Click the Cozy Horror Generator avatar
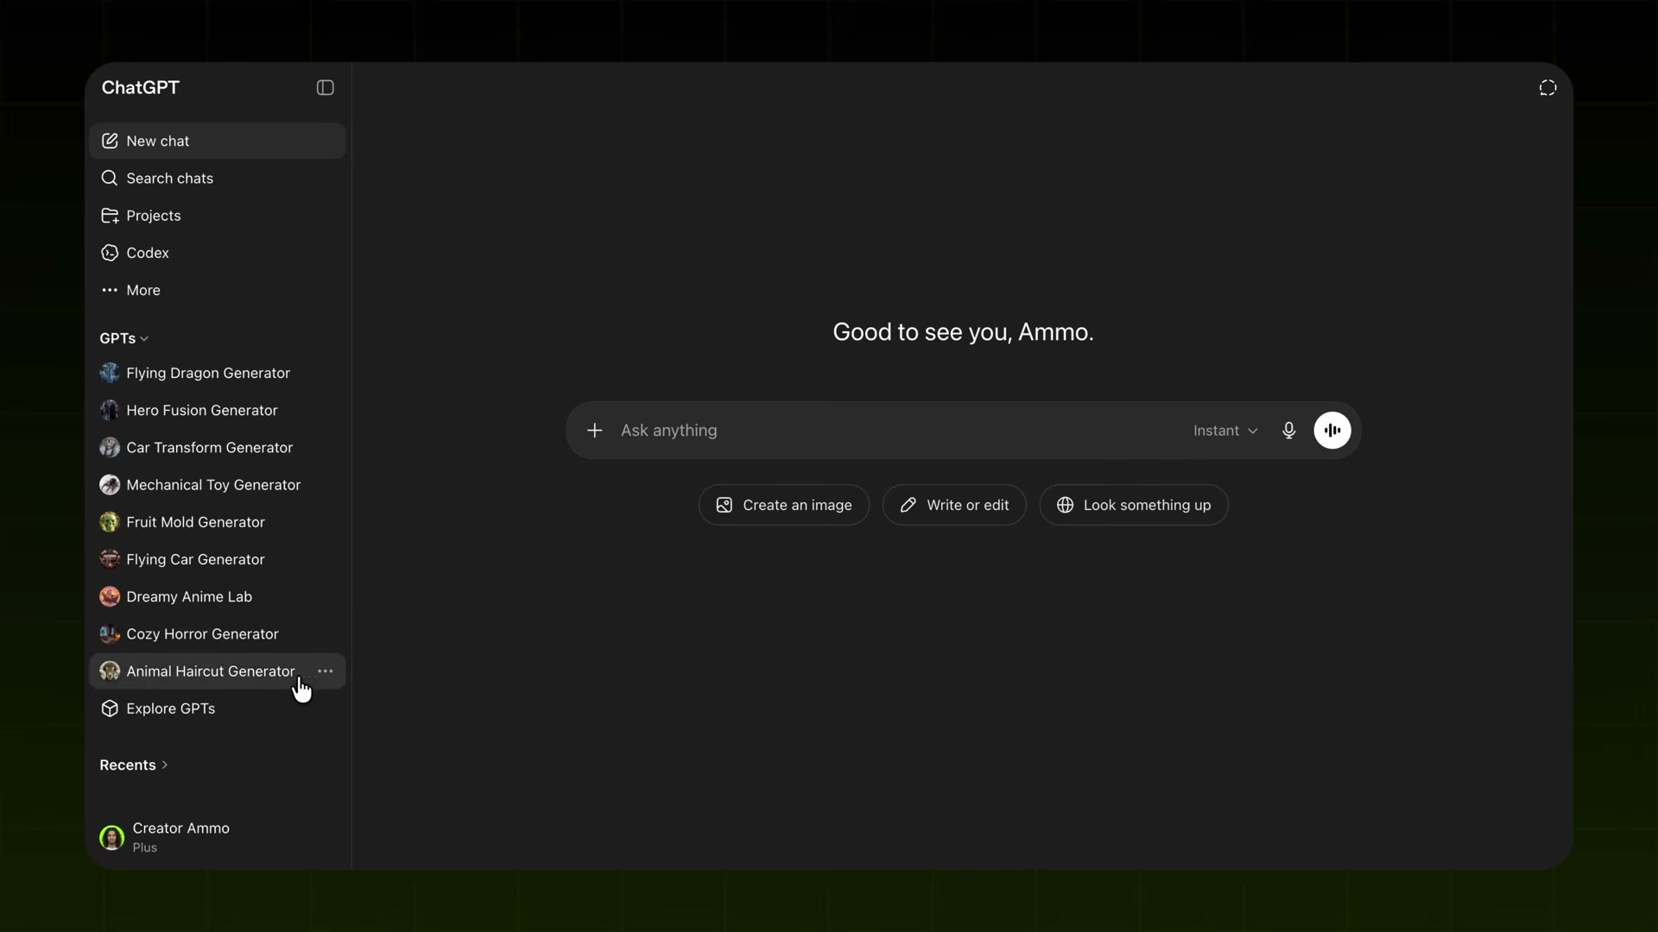The height and width of the screenshot is (932, 1658). coord(110,633)
